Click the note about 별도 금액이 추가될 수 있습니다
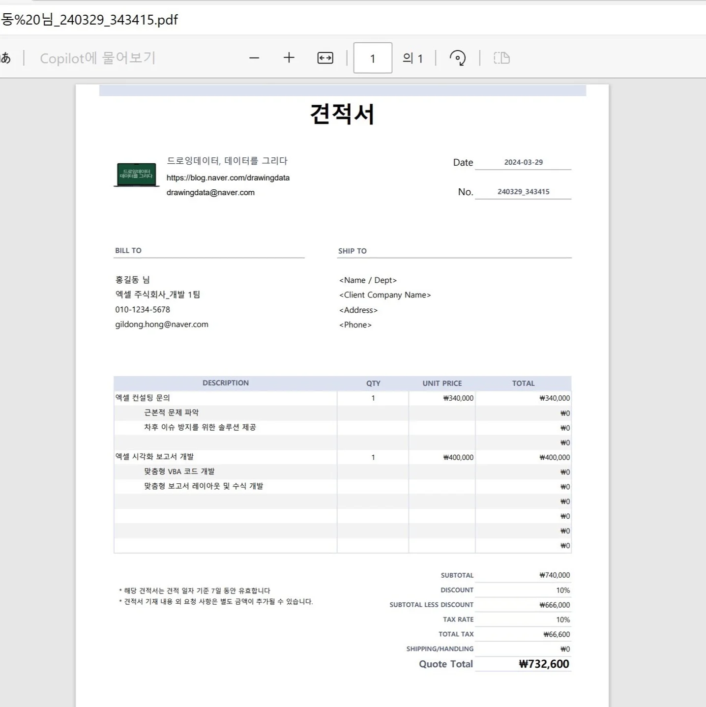Viewport: 706px width, 707px height. tap(216, 601)
